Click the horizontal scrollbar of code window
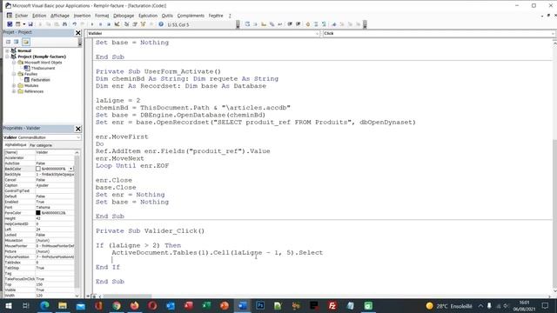 click(127, 296)
